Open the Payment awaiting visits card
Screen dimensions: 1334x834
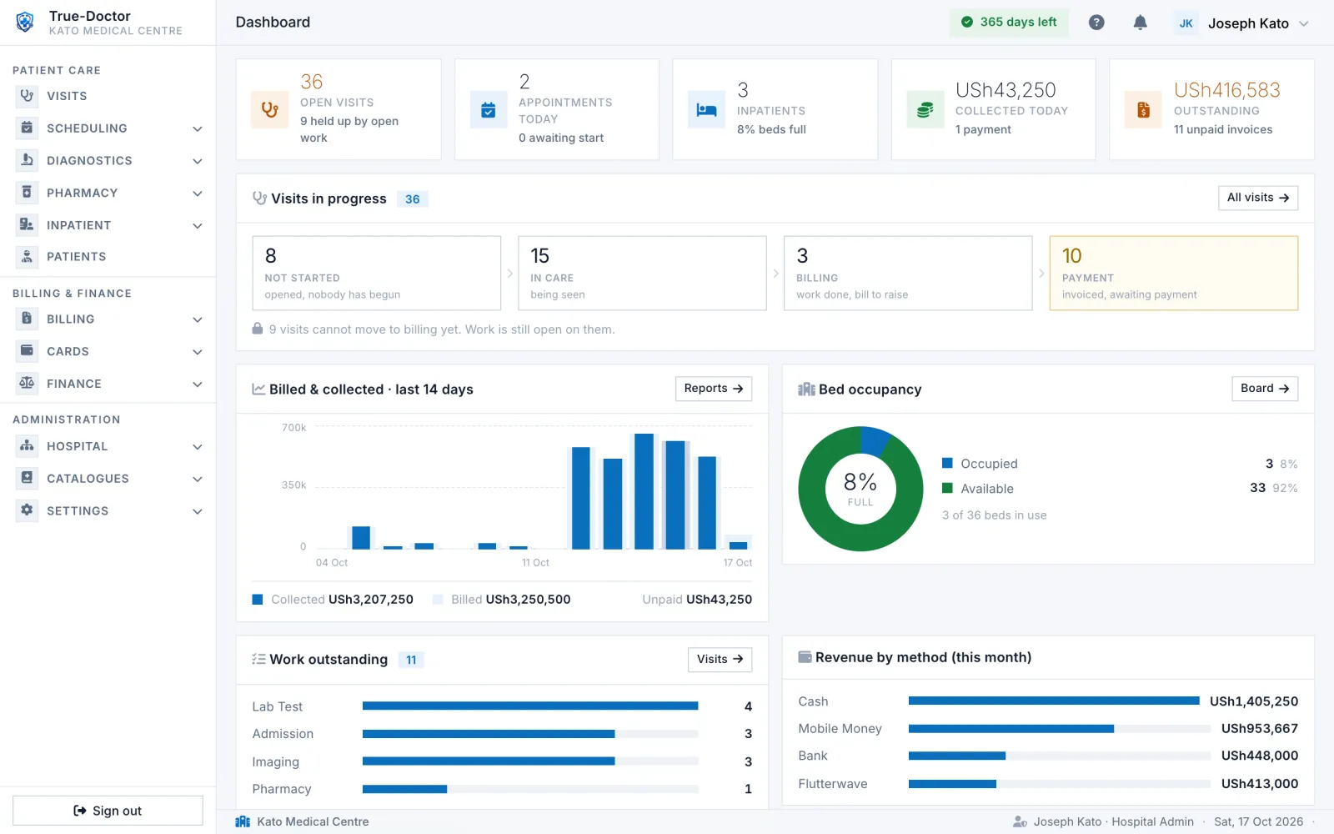tap(1174, 273)
